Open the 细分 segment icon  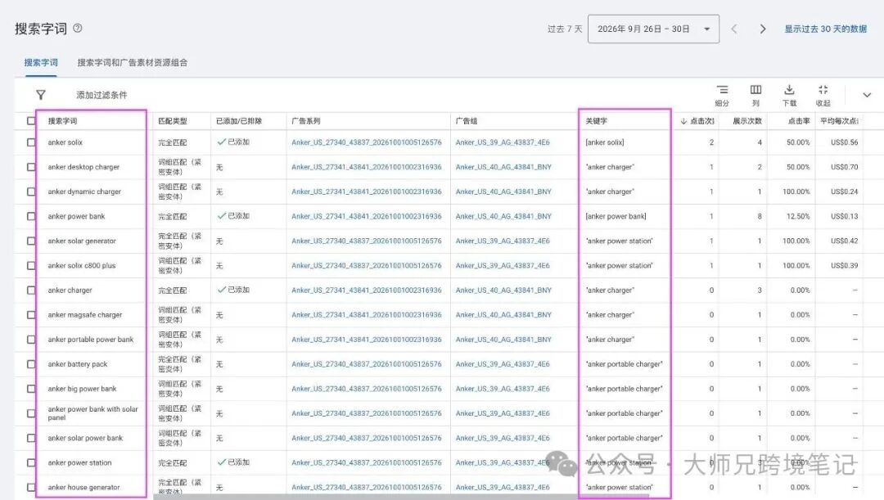tap(722, 90)
